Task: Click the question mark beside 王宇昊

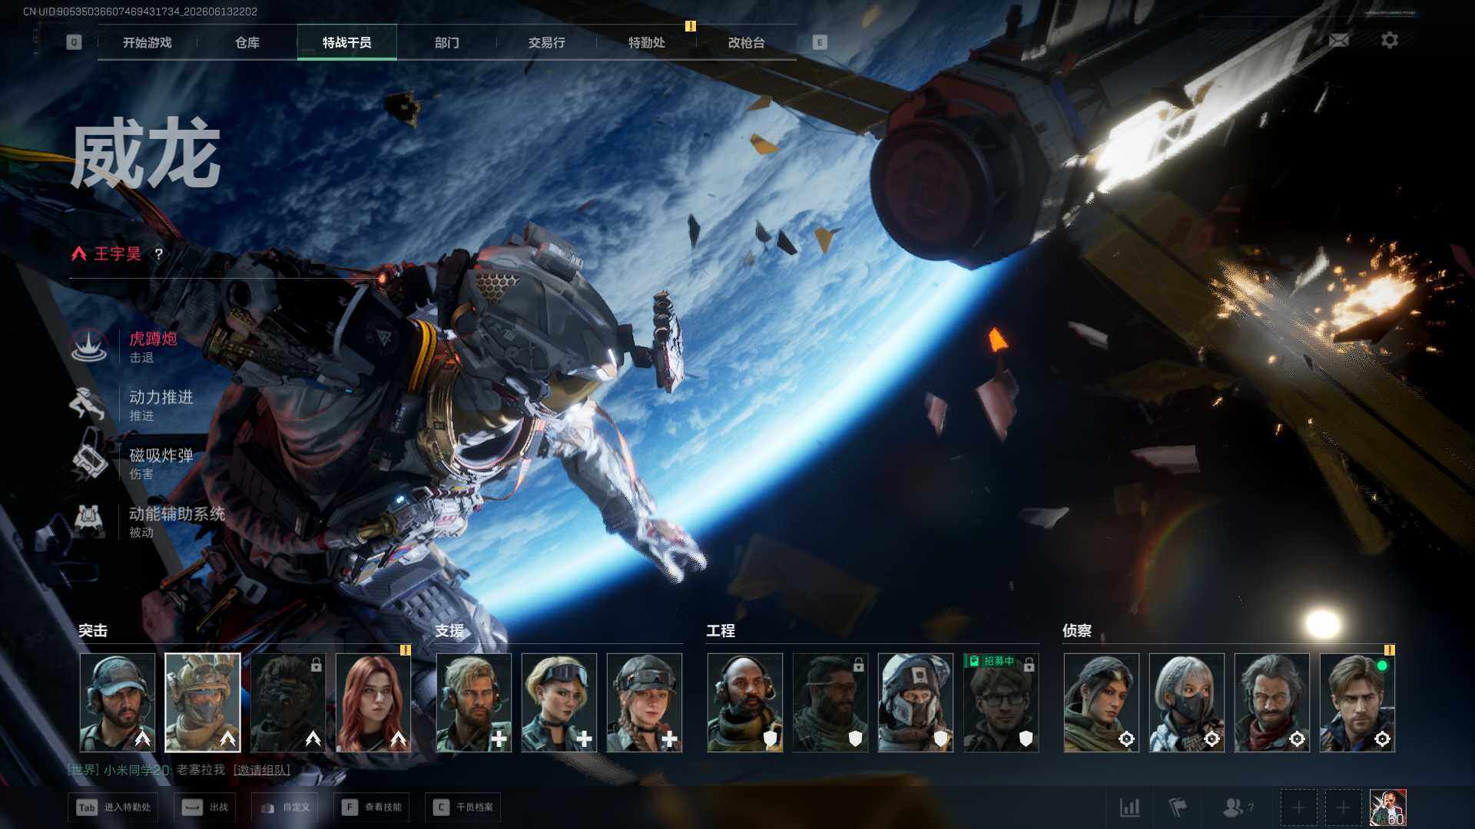Action: click(158, 254)
